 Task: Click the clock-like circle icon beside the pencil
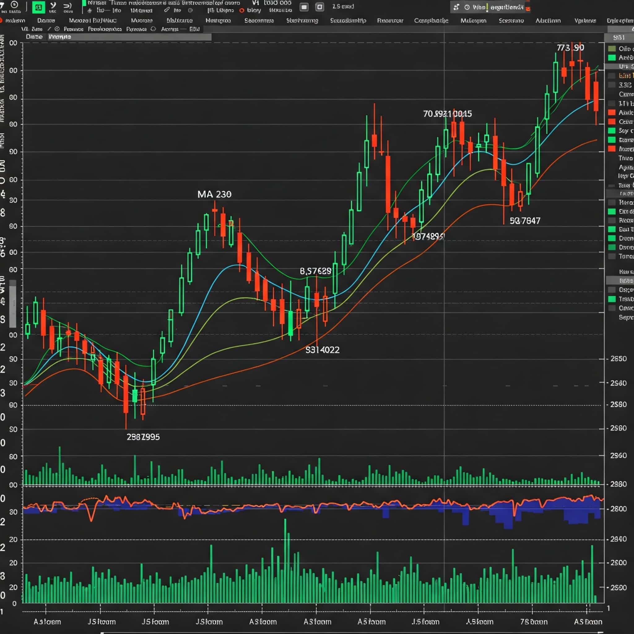57,29
